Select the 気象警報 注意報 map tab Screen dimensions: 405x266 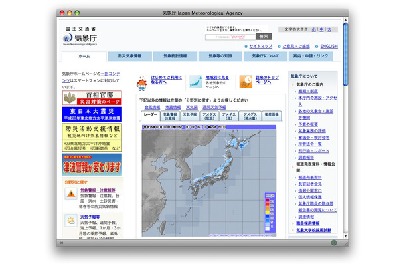(170, 116)
